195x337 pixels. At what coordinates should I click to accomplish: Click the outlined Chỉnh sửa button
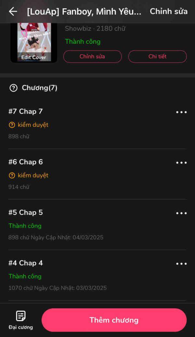pyautogui.click(x=92, y=57)
